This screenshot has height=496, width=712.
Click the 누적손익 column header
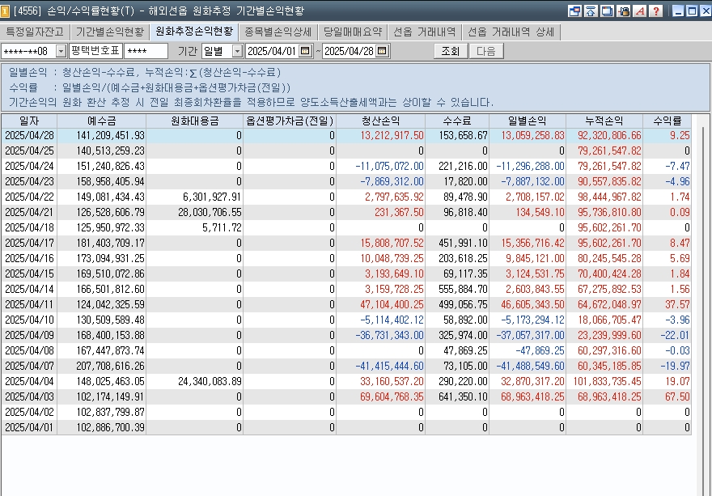tap(604, 121)
